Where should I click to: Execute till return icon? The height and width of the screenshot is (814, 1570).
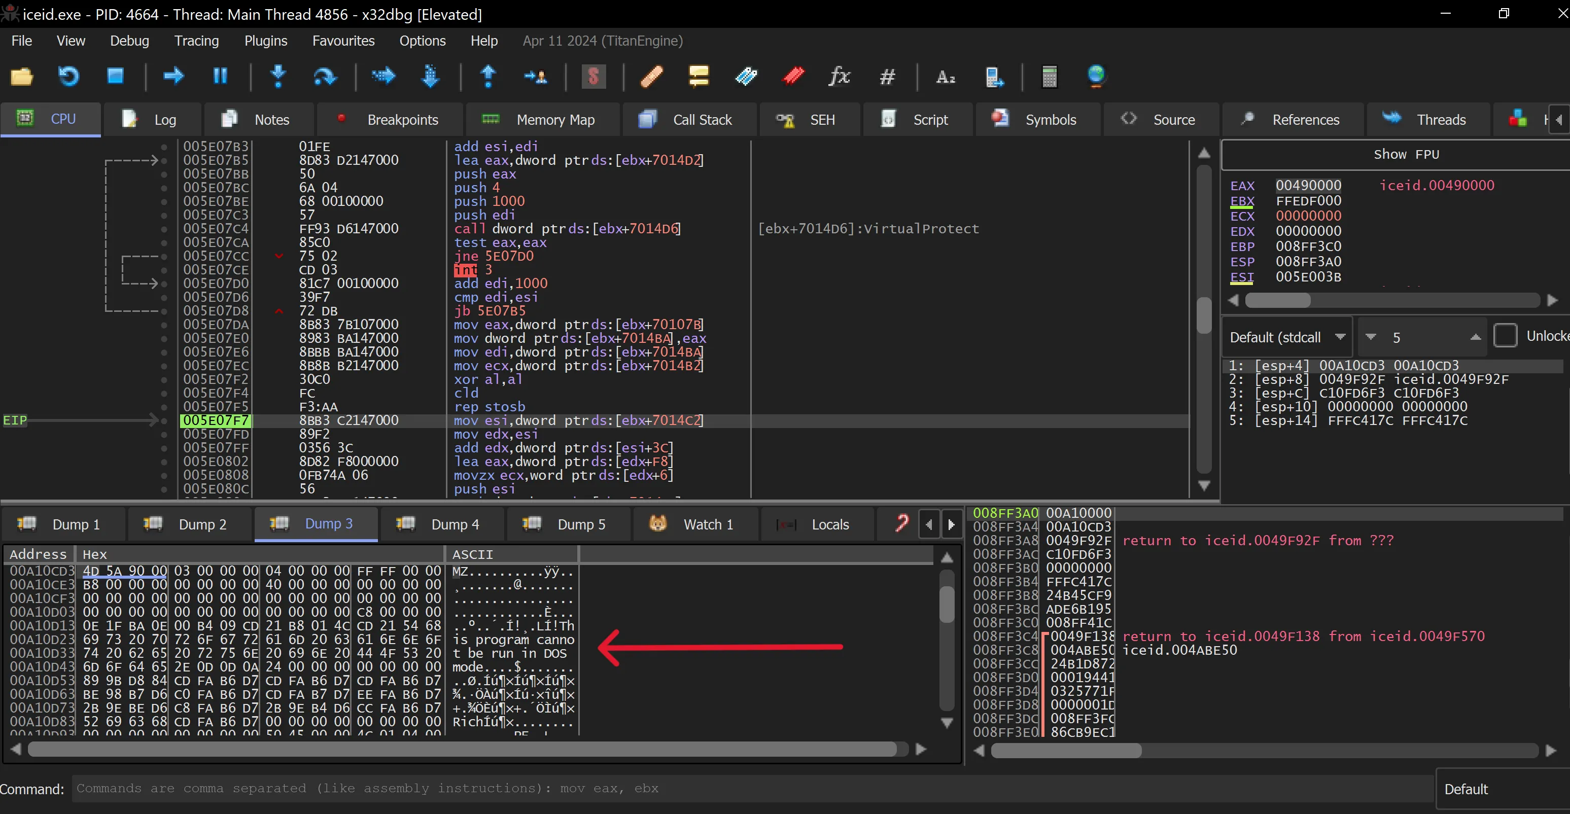[x=488, y=77]
